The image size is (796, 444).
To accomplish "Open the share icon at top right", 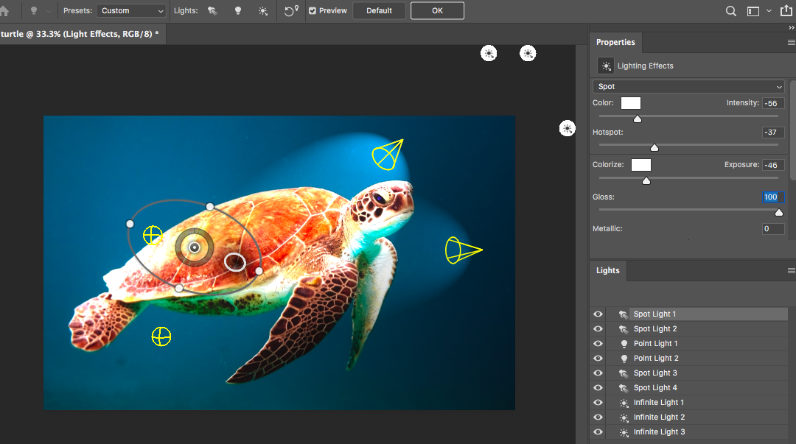I will click(786, 10).
